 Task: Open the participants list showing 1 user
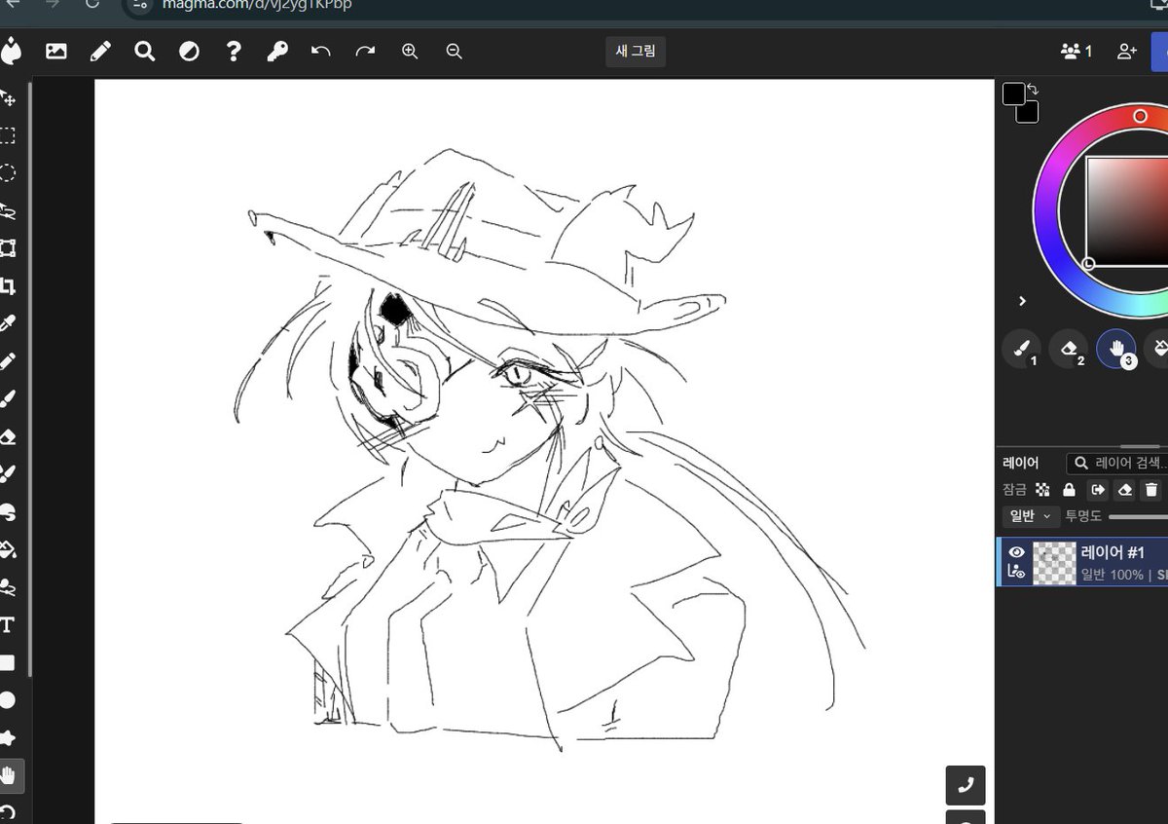(x=1077, y=52)
